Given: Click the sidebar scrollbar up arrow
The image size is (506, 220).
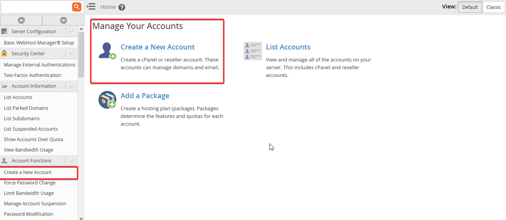Looking at the screenshot, I should pyautogui.click(x=81, y=29).
